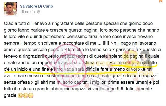The height and width of the screenshot is (106, 166).
Task: Click the highlighted phrase 'Ho imparato che a tutto'
Action: click(x=133, y=63)
